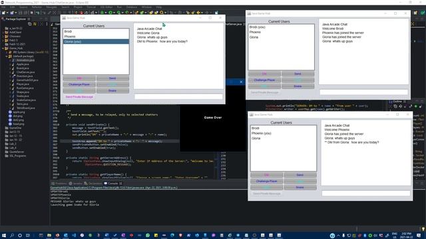
Task: Expand the JRE System Library node
Action: (x=7, y=52)
